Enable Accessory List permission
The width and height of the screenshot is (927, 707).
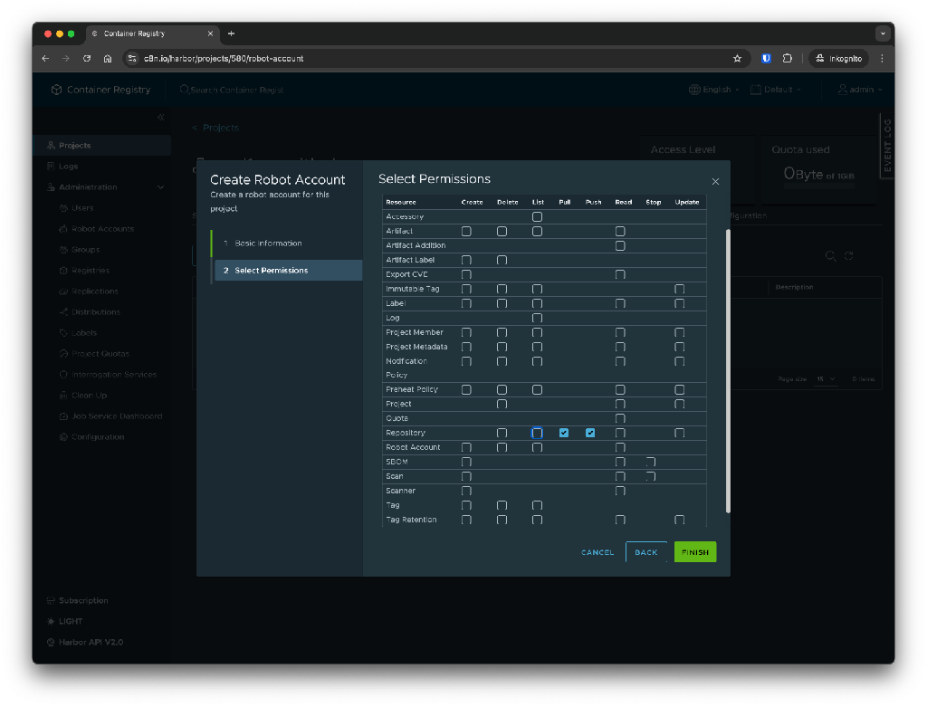pyautogui.click(x=537, y=217)
